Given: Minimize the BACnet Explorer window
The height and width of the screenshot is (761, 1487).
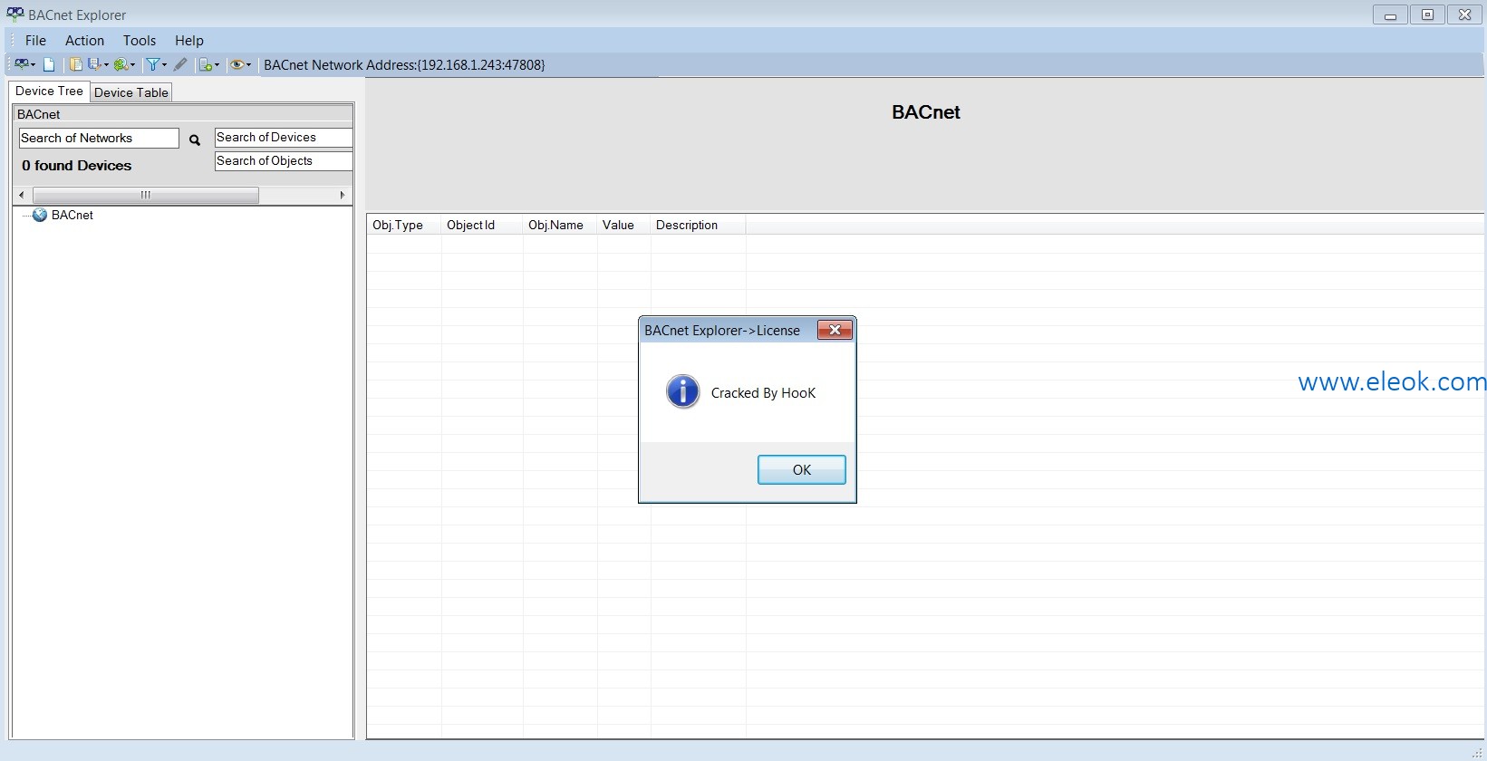Looking at the screenshot, I should point(1390,14).
